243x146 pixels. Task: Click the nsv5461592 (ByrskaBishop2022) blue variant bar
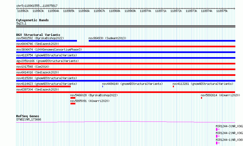[46, 41]
